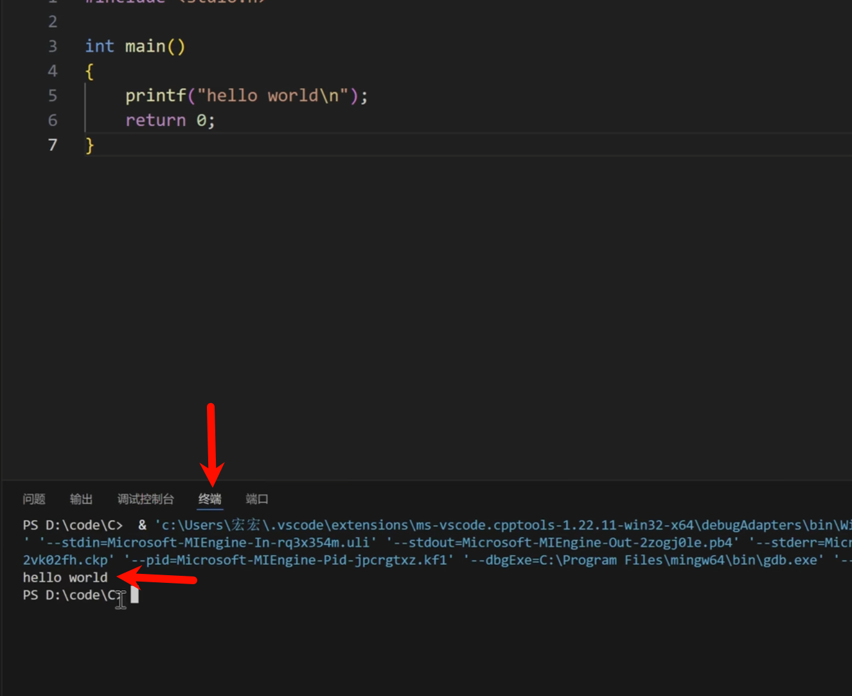
Task: Click the closing brace on line 7
Action: tap(89, 146)
